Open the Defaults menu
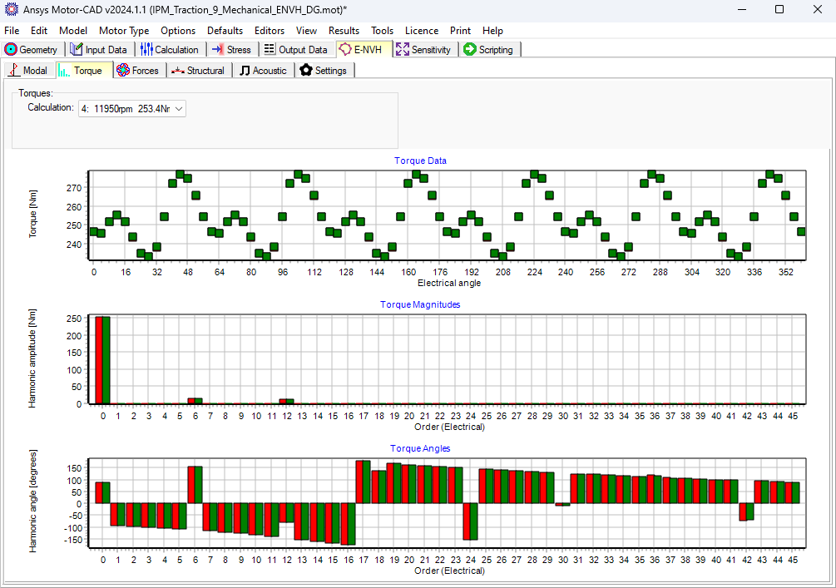Image resolution: width=836 pixels, height=588 pixels. (x=225, y=31)
